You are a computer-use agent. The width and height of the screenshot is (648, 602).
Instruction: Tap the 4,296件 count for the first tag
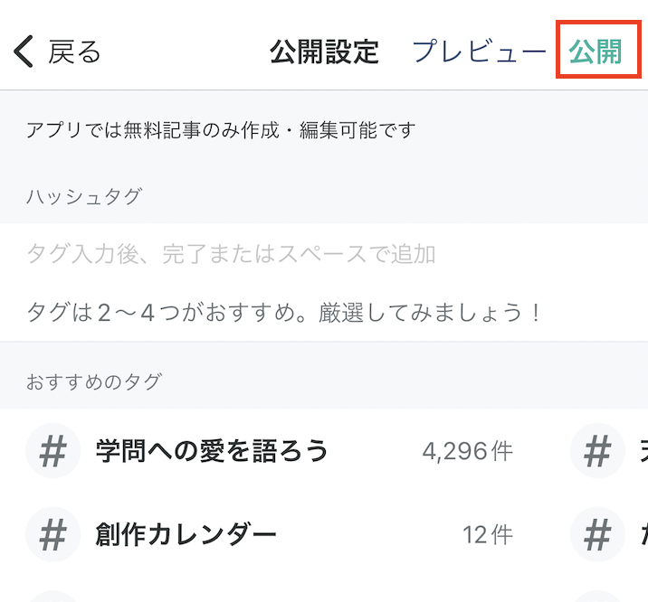[x=468, y=451]
